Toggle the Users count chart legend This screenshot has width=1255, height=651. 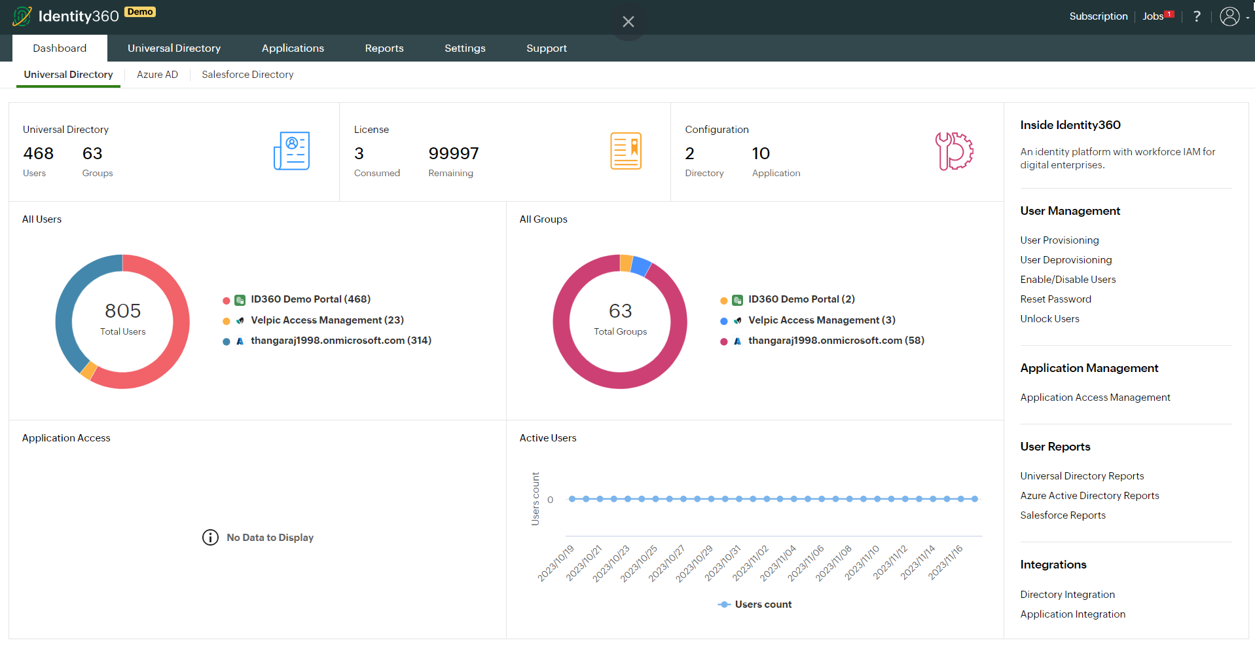754,604
